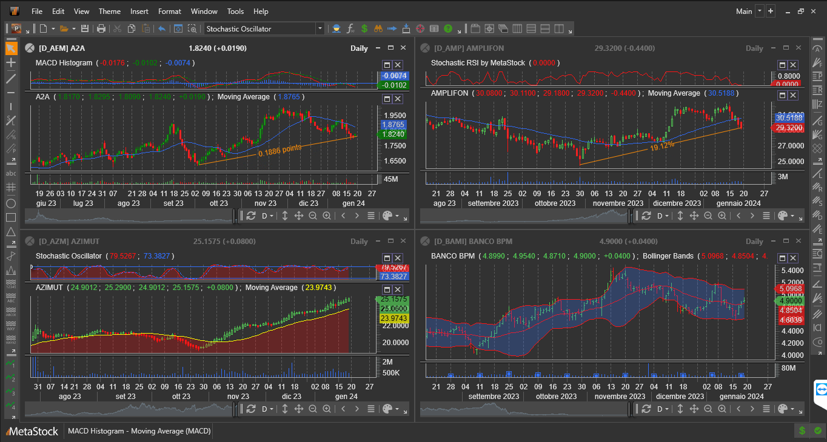Open the Window menu
827x442 pixels.
point(204,11)
